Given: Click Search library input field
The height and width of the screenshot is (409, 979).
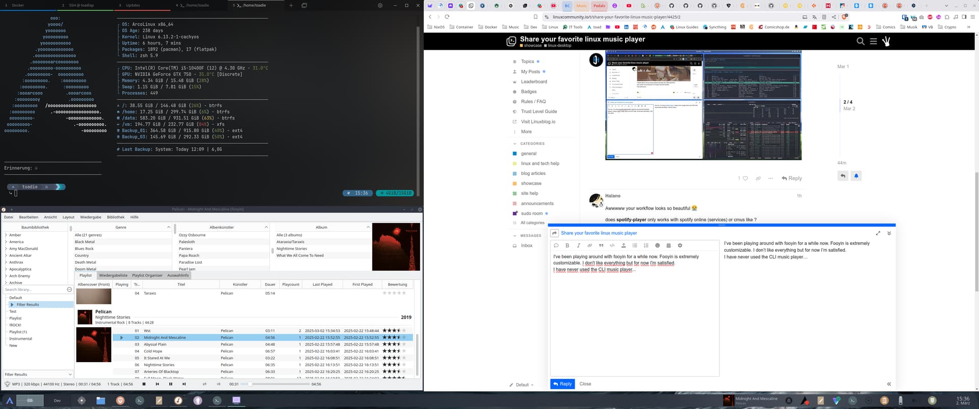Looking at the screenshot, I should pyautogui.click(x=34, y=289).
